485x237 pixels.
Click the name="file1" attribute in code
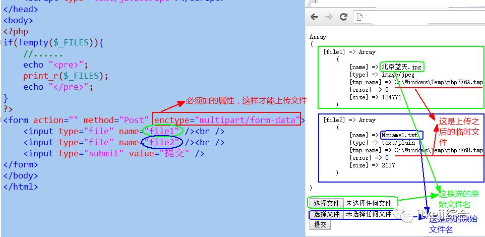(149, 131)
